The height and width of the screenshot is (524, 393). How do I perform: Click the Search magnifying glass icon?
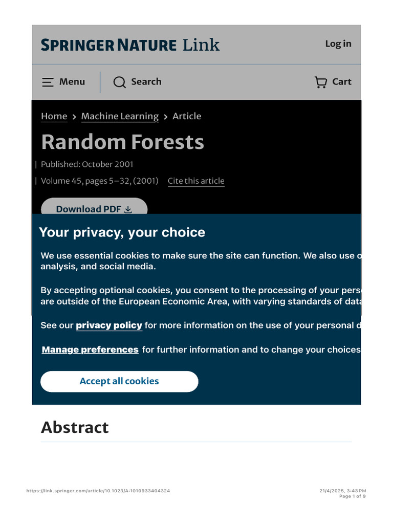click(119, 82)
